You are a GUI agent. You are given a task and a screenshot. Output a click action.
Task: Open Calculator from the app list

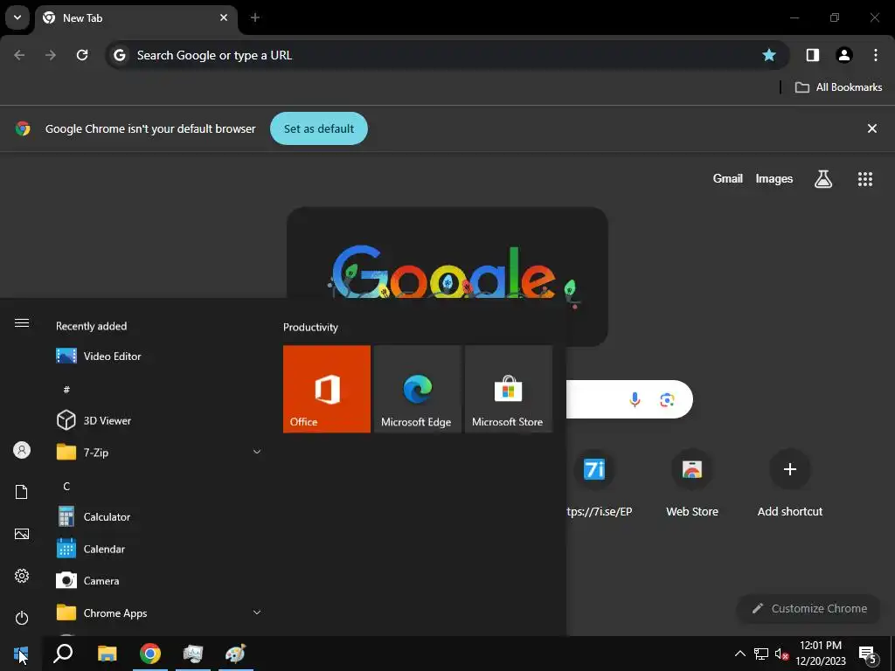(158, 517)
